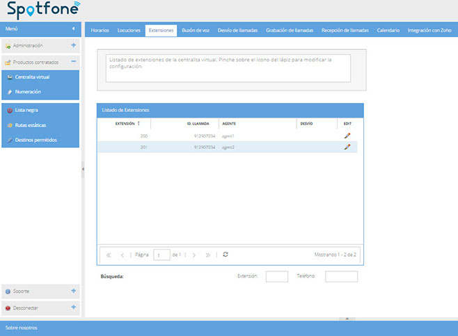Collapse the Productos contratados section
The width and height of the screenshot is (458, 336).
pyautogui.click(x=73, y=62)
